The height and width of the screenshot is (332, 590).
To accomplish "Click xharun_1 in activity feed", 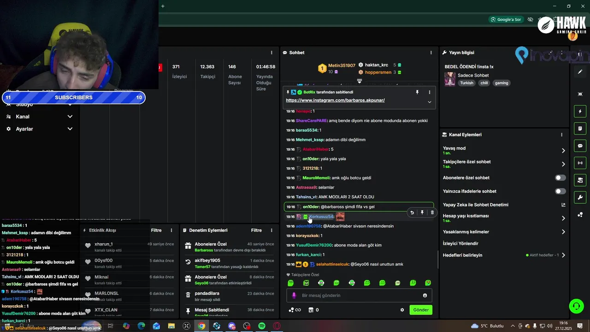I will [104, 244].
